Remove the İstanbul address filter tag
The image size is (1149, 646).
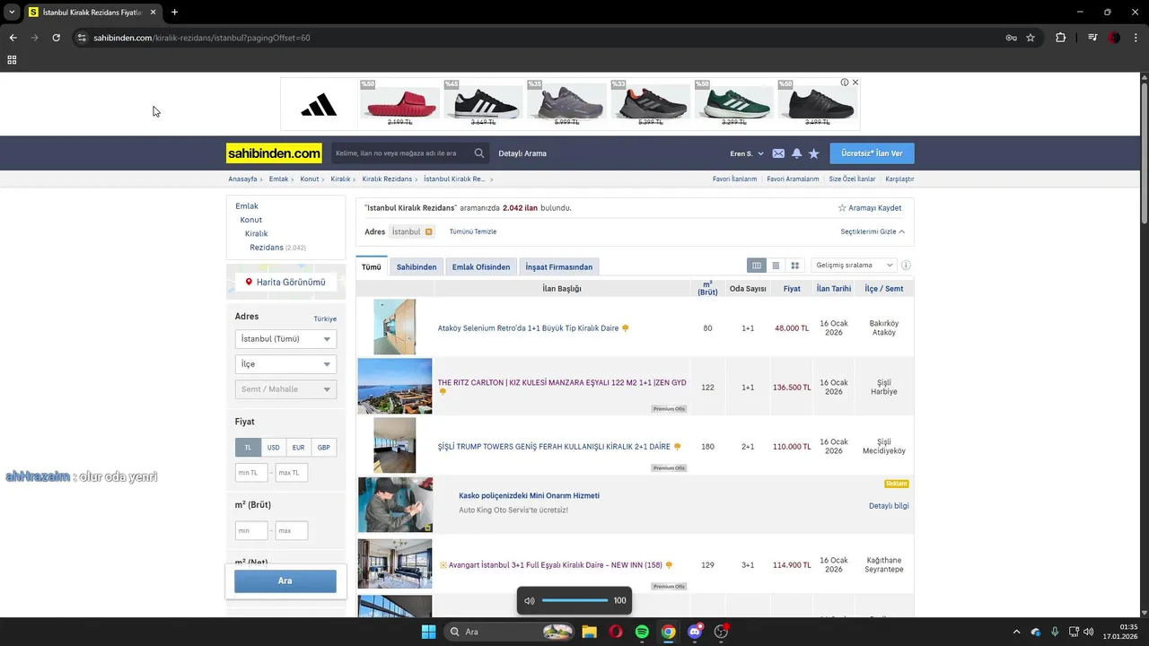point(428,231)
